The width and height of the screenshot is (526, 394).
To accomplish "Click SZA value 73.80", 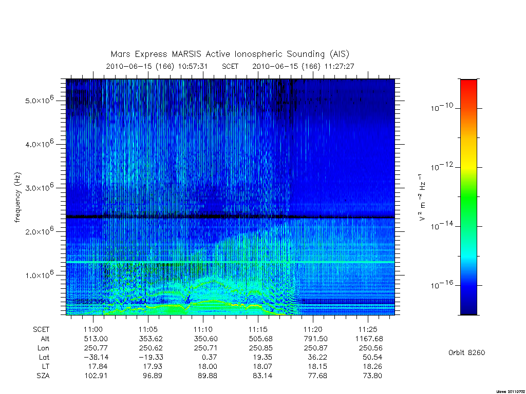I will (373, 376).
